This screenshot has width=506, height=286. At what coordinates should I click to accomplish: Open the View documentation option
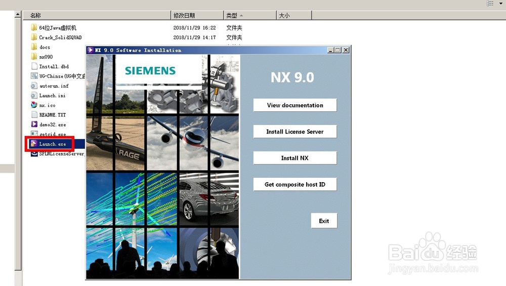tap(295, 105)
